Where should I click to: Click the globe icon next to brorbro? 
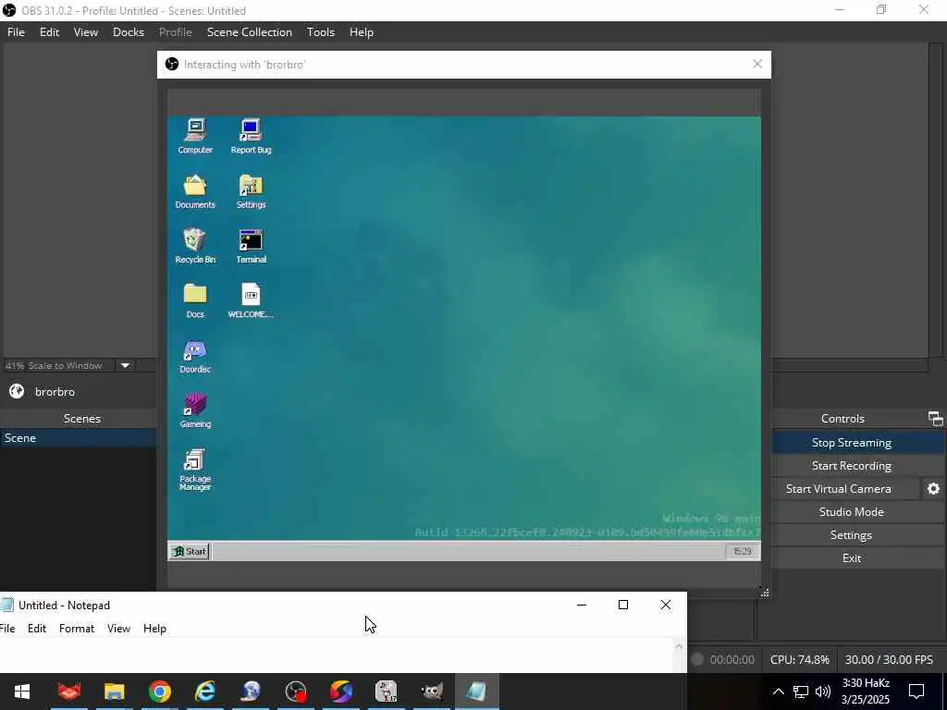coord(17,392)
